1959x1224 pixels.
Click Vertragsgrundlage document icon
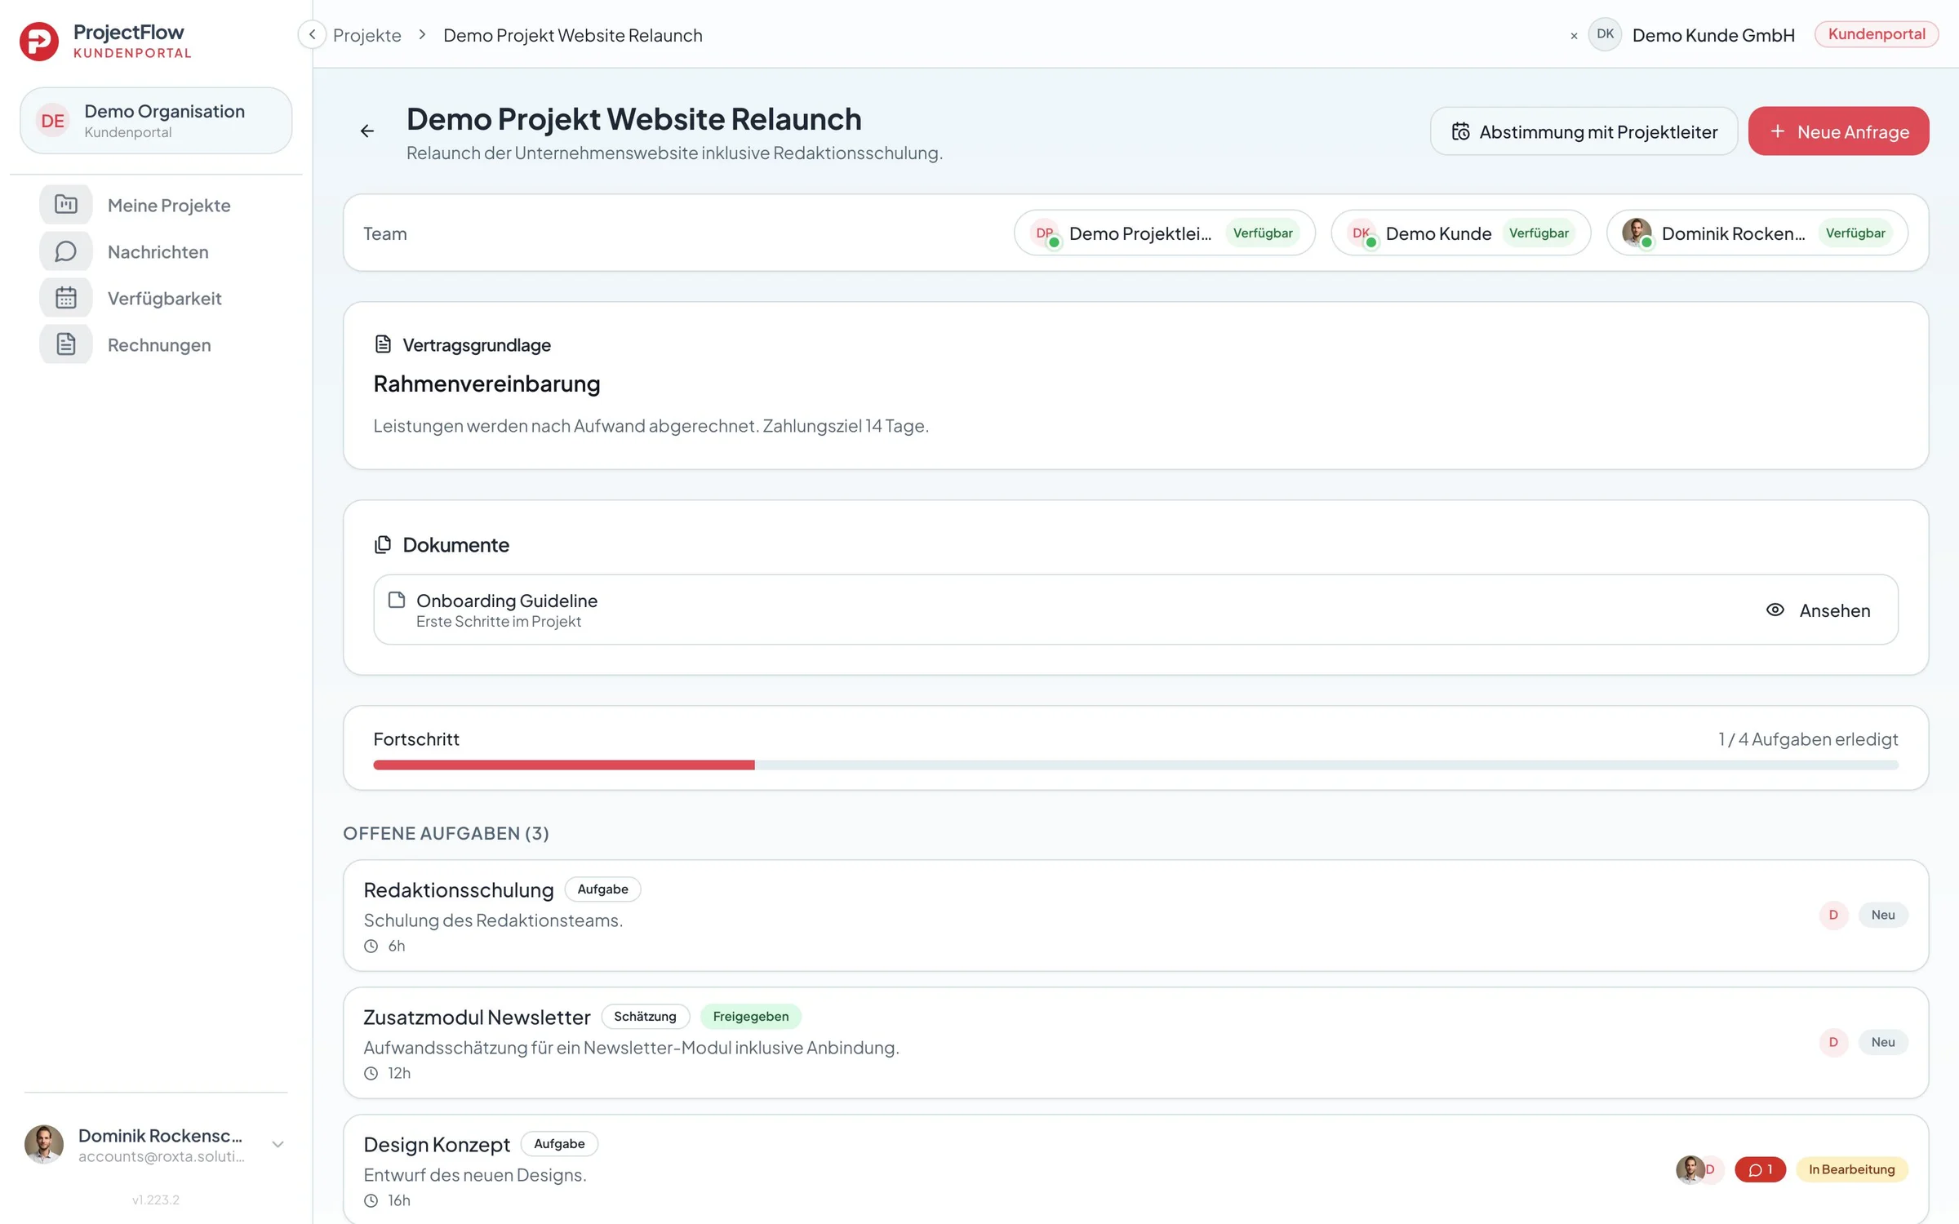pyautogui.click(x=383, y=344)
